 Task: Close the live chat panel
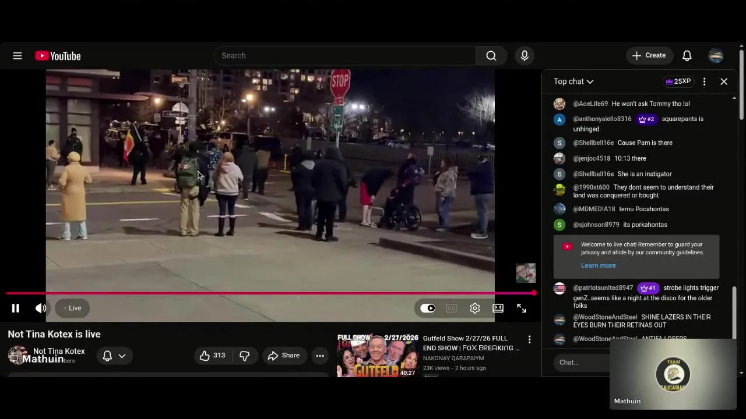(x=724, y=81)
